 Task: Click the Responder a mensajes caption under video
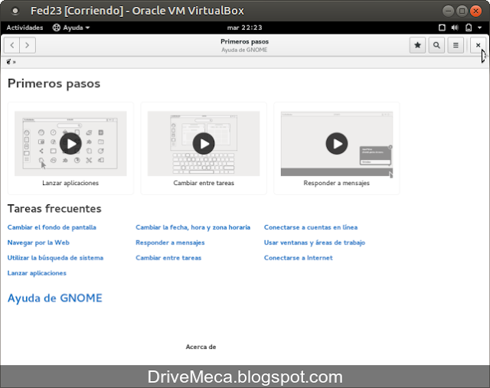[337, 183]
